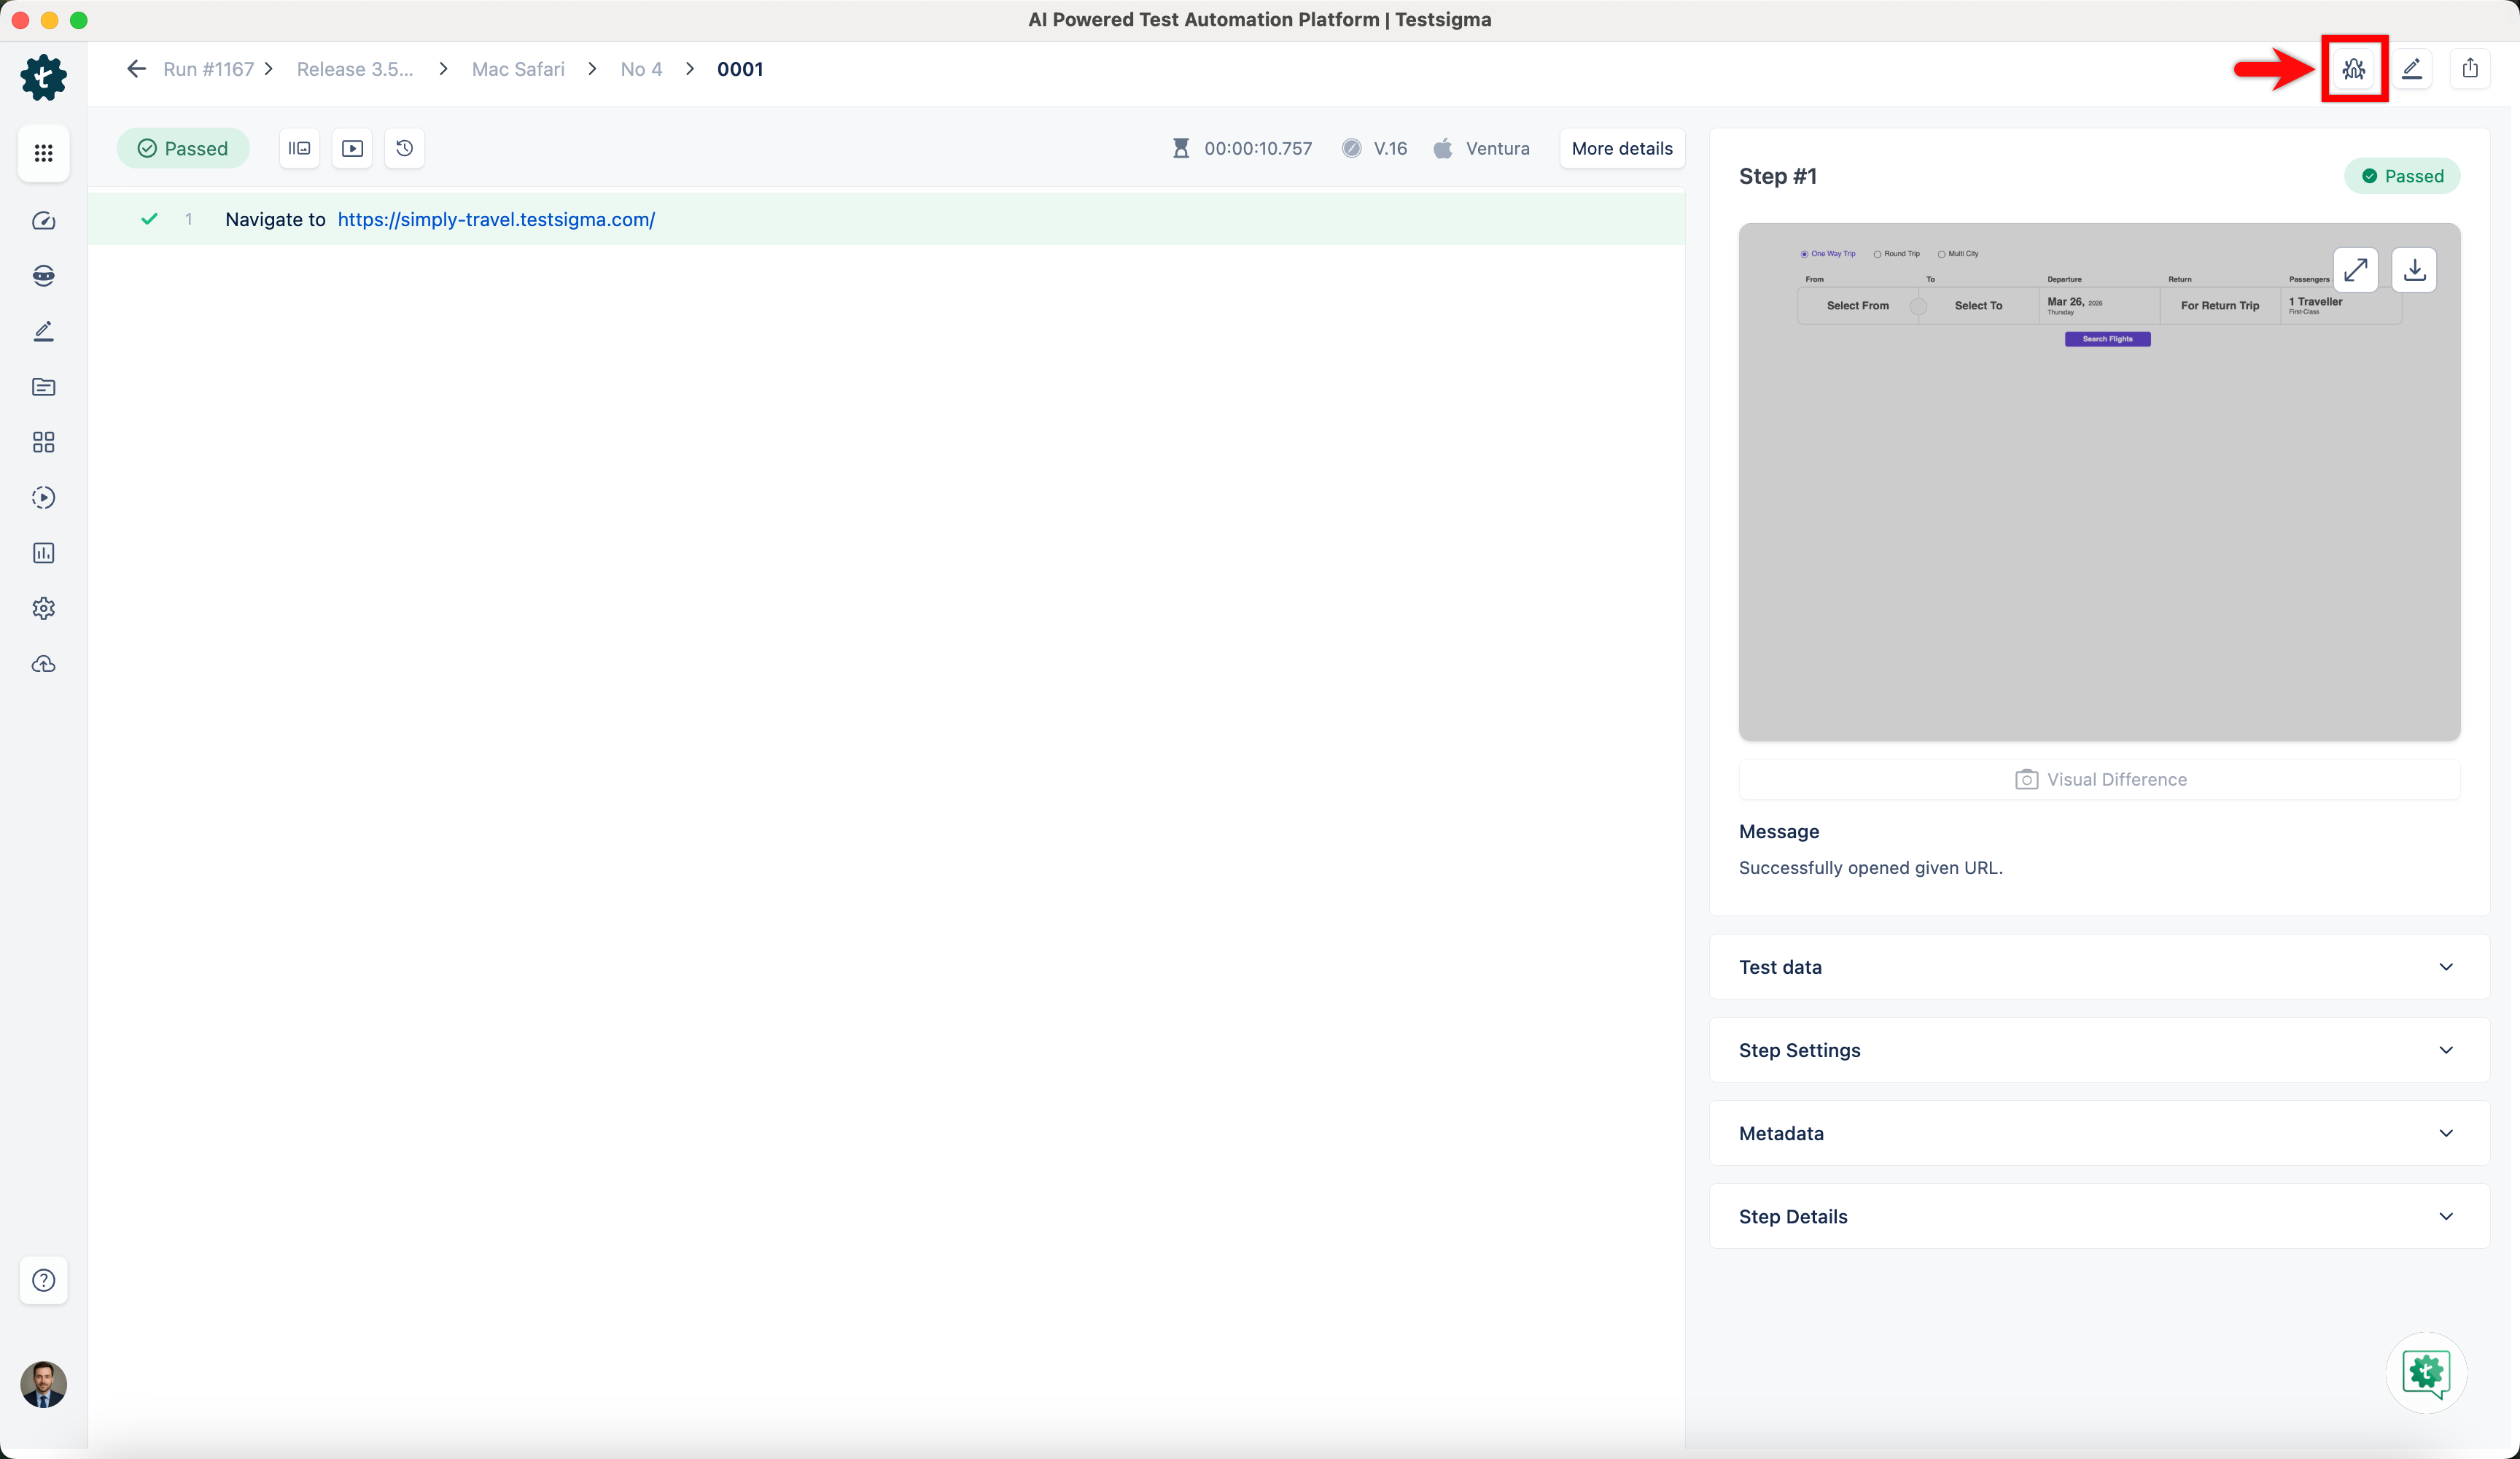Click the bug report icon in header
This screenshot has height=1459, width=2520.
pos(2353,69)
